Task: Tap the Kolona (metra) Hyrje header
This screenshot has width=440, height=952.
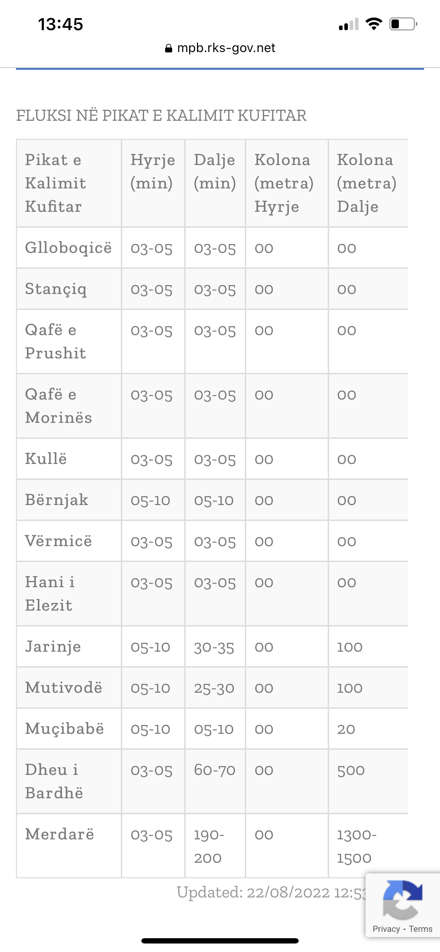Action: coord(284,183)
